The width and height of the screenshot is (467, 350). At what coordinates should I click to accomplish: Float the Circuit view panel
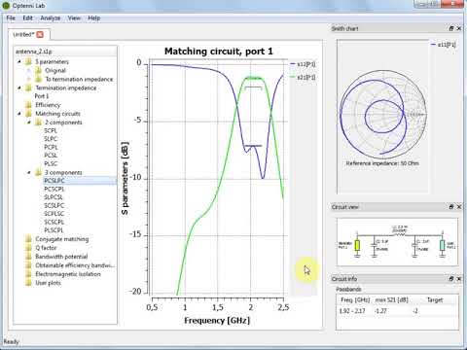(451, 207)
